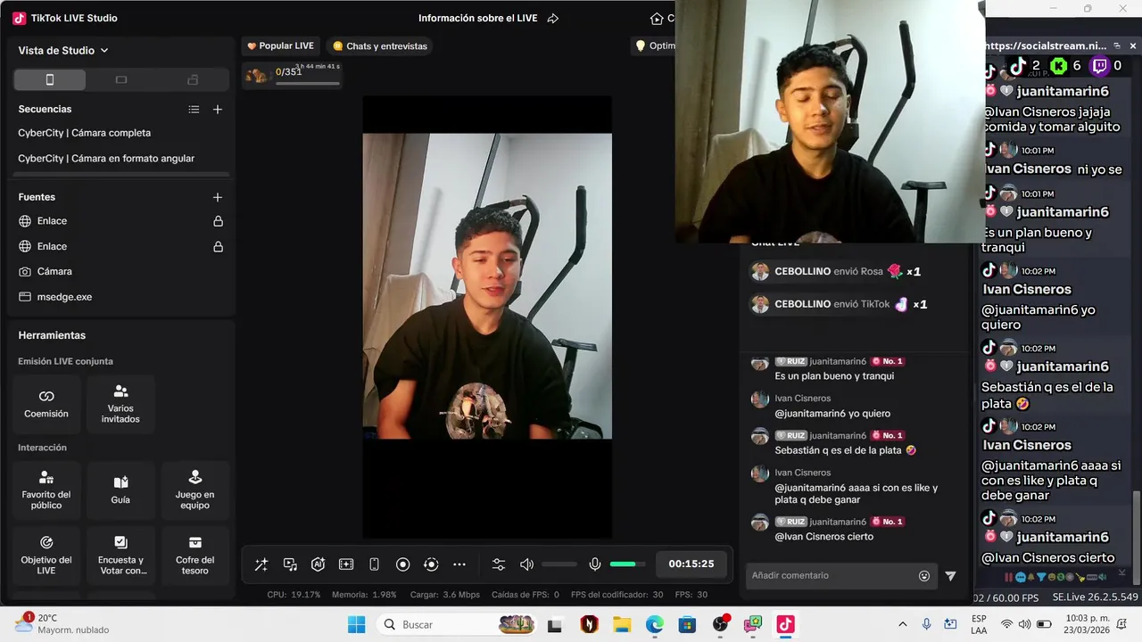Click the replay record circle icon
The width and height of the screenshot is (1142, 642).
click(431, 564)
